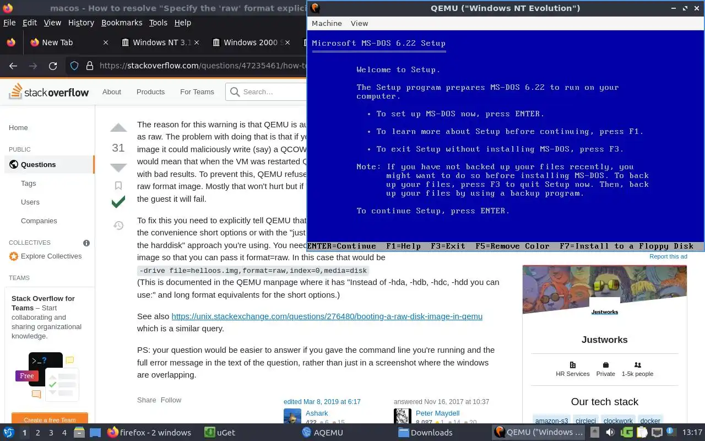Close the Windows NT 3.1 tab
The image size is (705, 441).
tap(197, 42)
